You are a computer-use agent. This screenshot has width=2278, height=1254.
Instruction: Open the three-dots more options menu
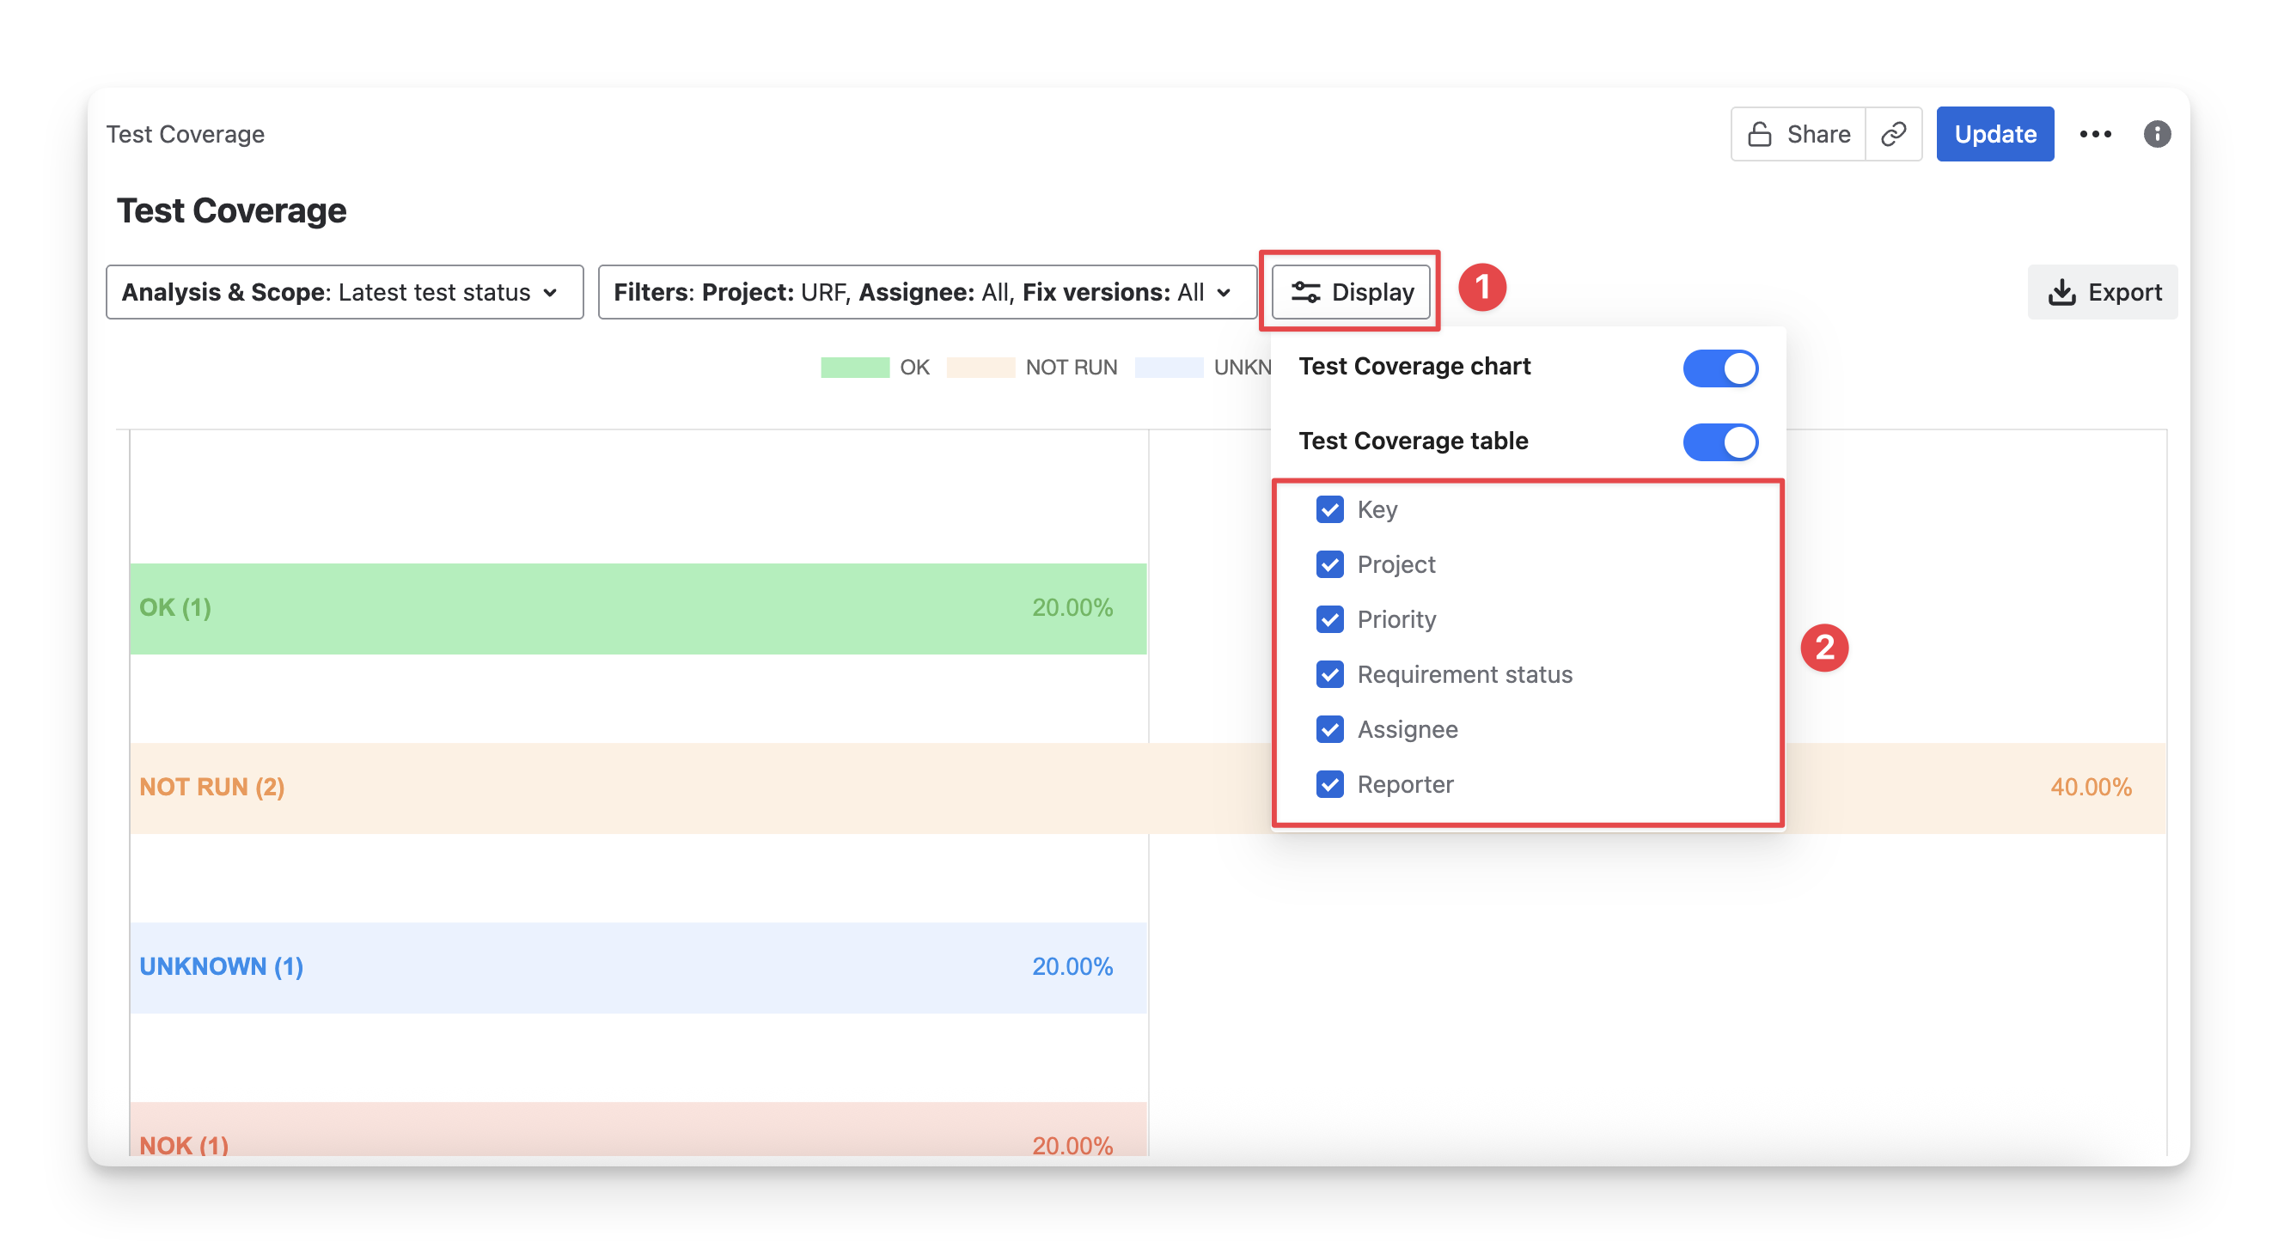coord(2095,134)
